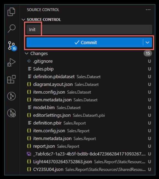This screenshot has height=179, width=159.
Task: Click the JSON braces icon beside editorSettings.json
Action: pos(29,115)
